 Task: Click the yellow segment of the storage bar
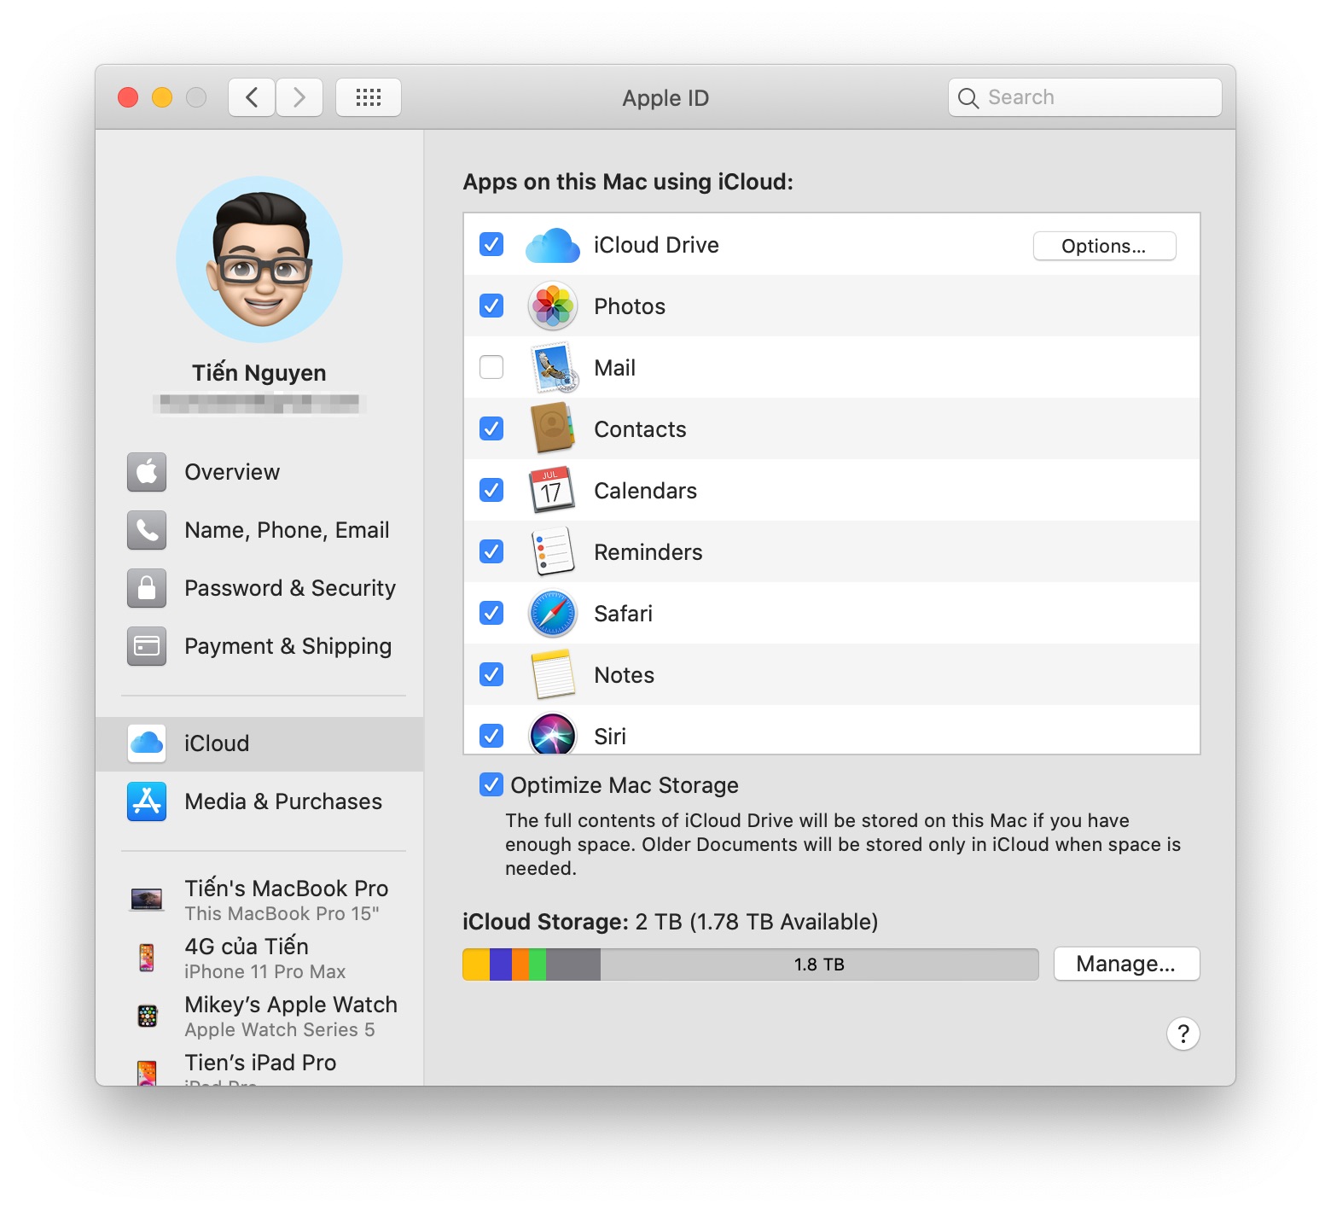(476, 964)
